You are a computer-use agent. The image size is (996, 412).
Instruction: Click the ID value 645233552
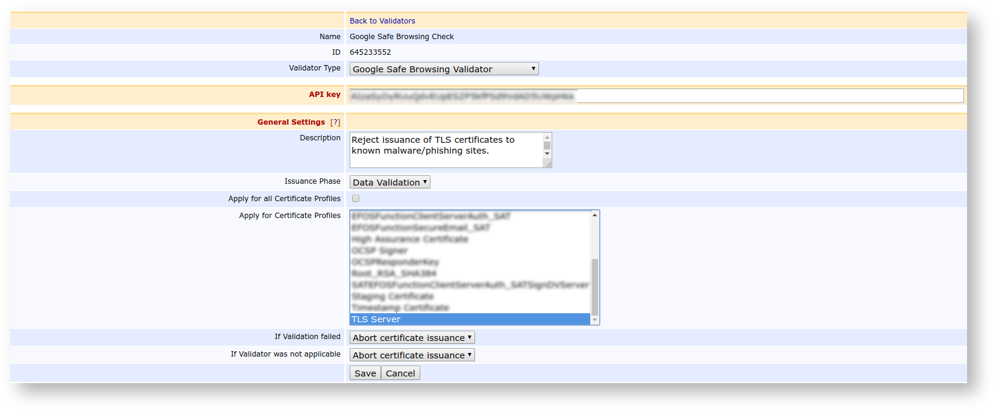point(370,52)
